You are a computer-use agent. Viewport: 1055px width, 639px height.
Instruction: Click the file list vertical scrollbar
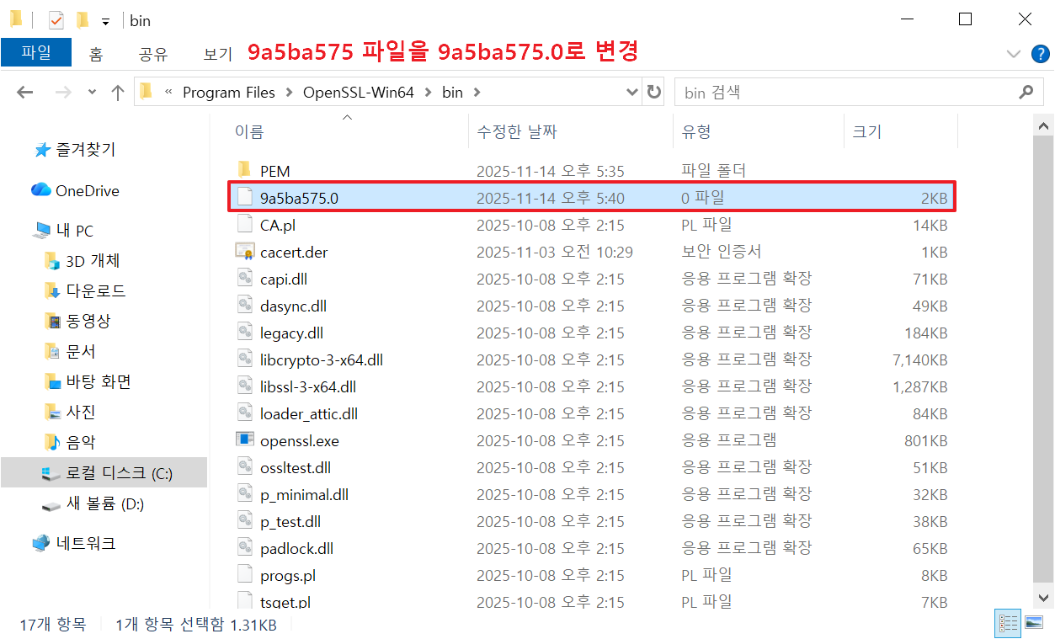point(1042,358)
